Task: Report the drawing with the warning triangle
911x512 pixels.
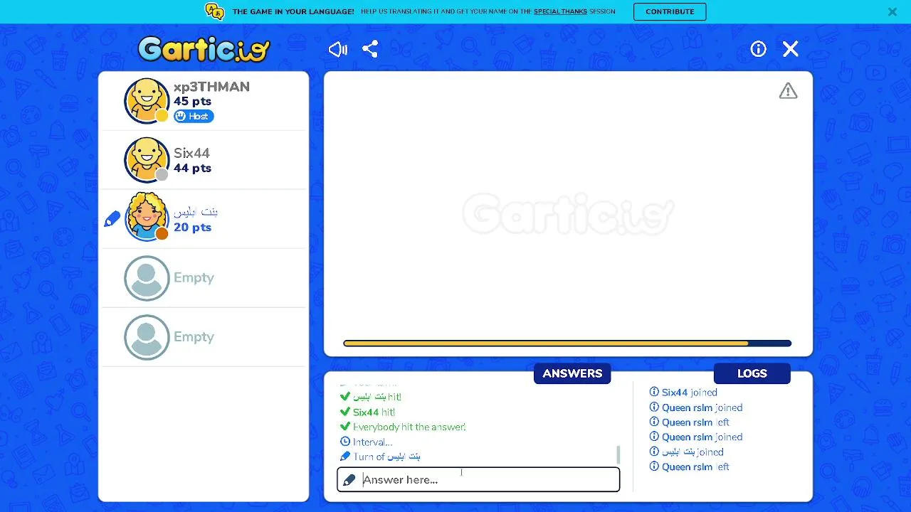Action: (x=788, y=91)
